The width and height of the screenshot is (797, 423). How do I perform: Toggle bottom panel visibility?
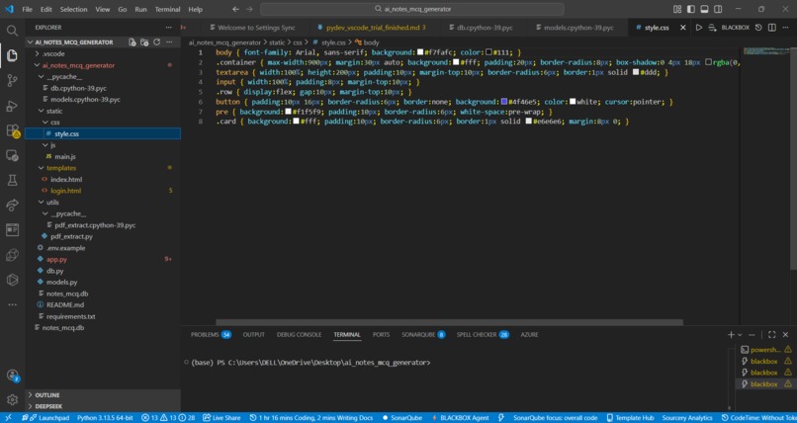(704, 9)
